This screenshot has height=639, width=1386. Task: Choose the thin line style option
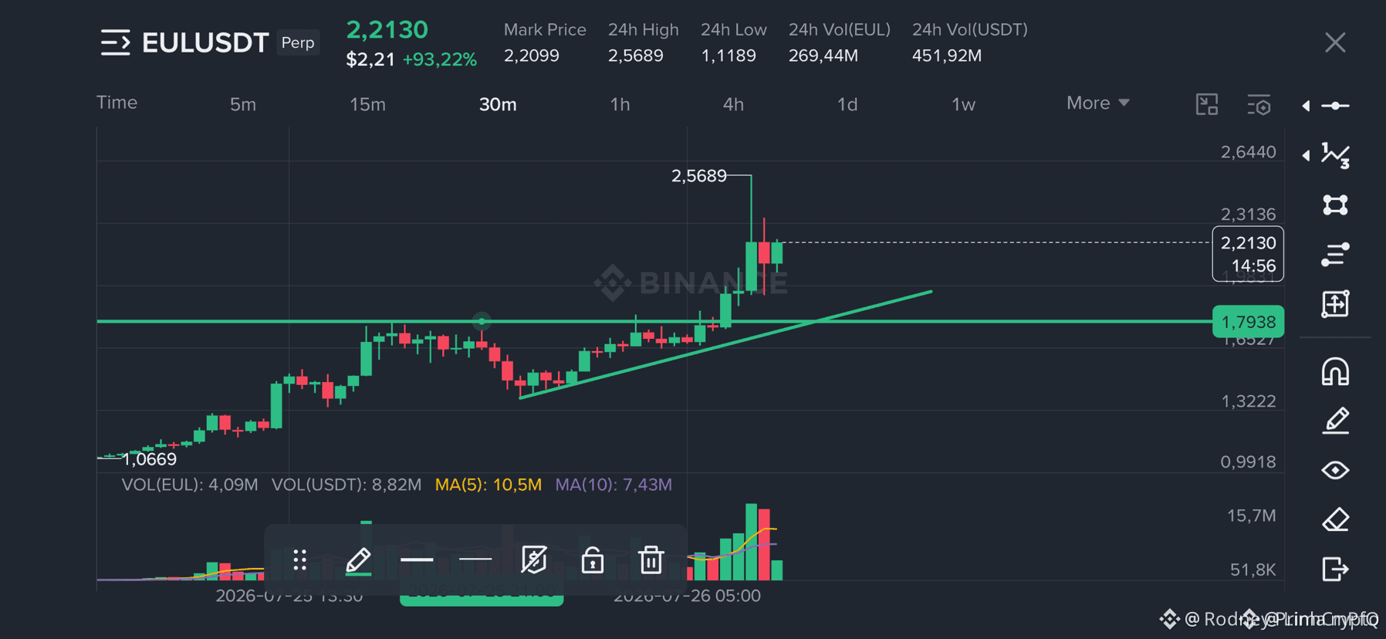[475, 559]
